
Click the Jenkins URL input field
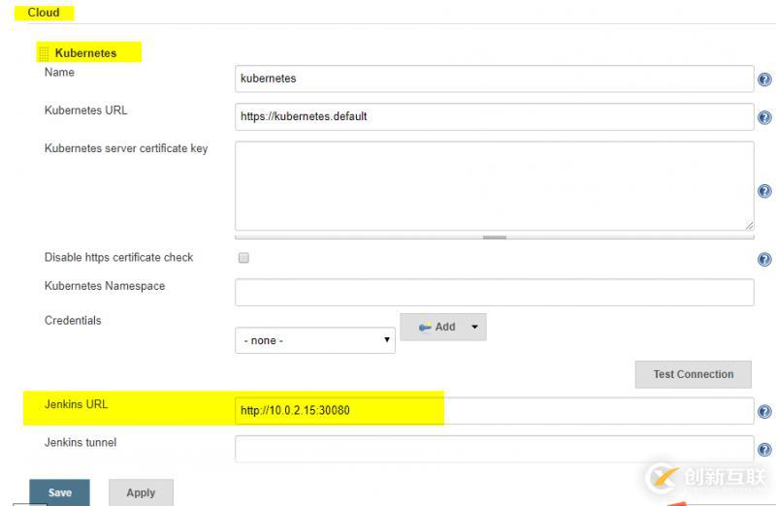pyautogui.click(x=494, y=411)
